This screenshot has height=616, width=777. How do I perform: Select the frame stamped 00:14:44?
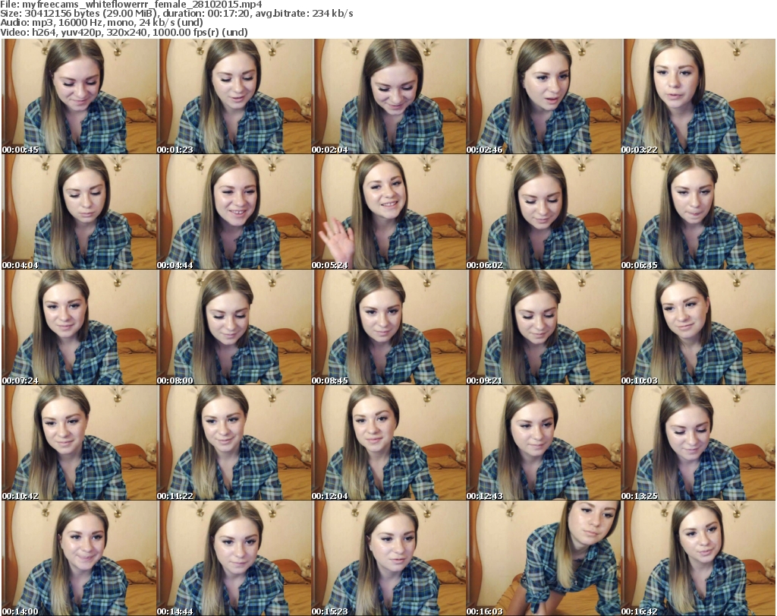click(234, 558)
